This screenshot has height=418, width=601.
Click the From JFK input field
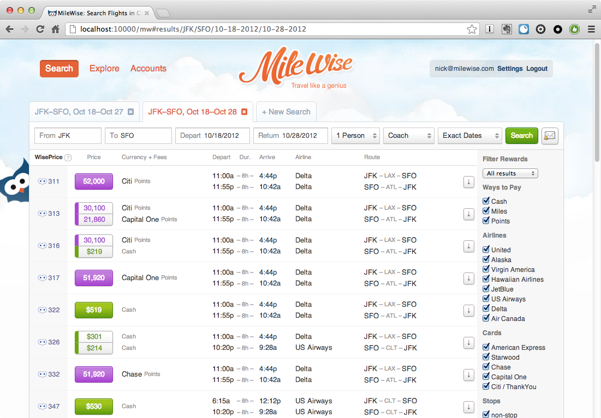pos(68,136)
